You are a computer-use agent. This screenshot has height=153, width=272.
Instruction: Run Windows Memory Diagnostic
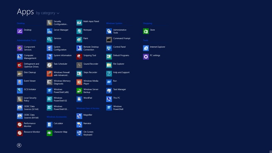[x=59, y=82]
